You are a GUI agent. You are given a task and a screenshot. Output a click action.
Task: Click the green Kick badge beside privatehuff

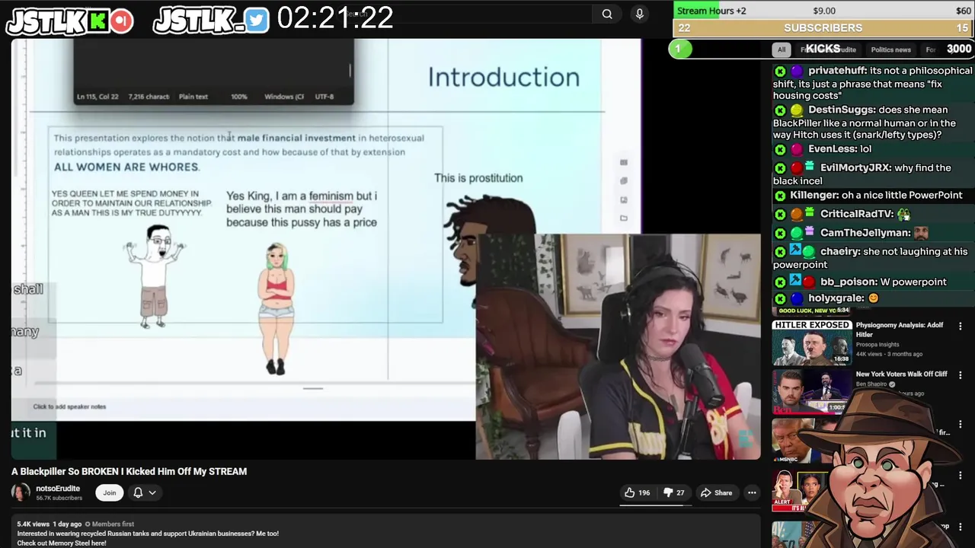(780, 71)
